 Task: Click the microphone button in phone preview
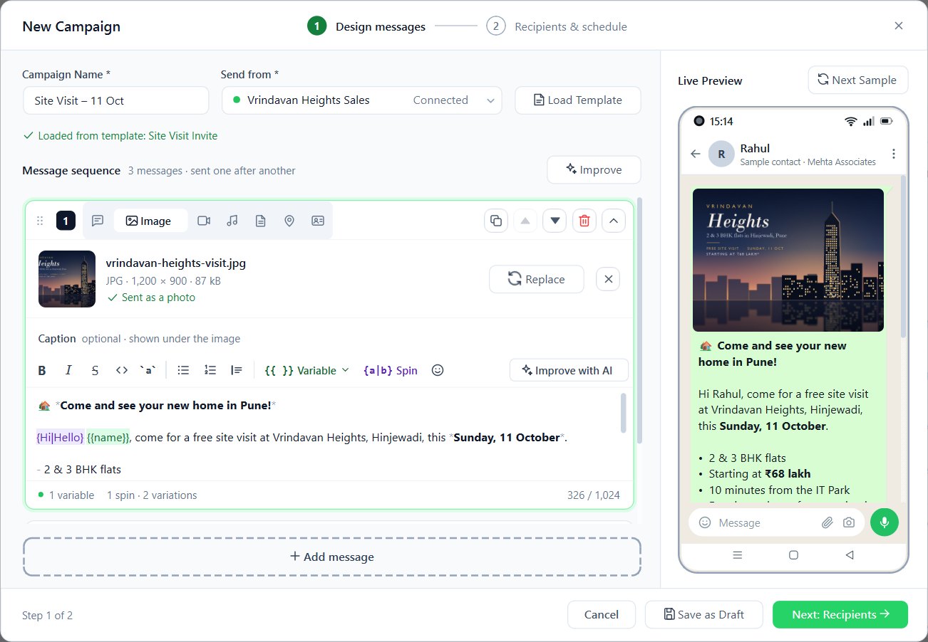(885, 522)
